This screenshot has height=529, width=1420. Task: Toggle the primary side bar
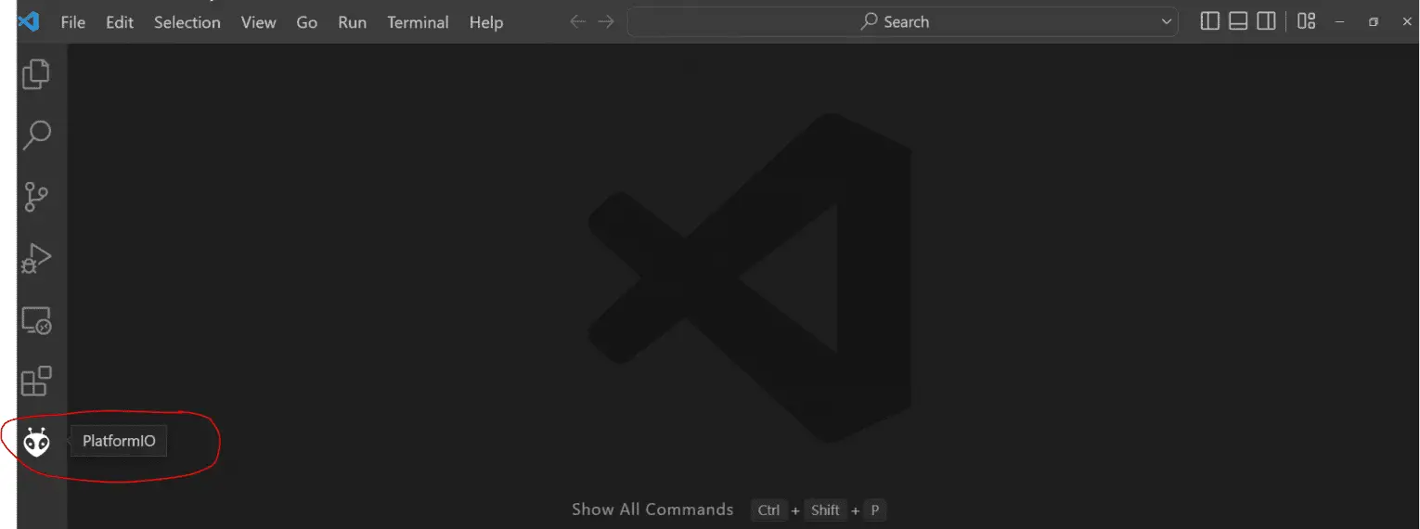(x=1209, y=21)
